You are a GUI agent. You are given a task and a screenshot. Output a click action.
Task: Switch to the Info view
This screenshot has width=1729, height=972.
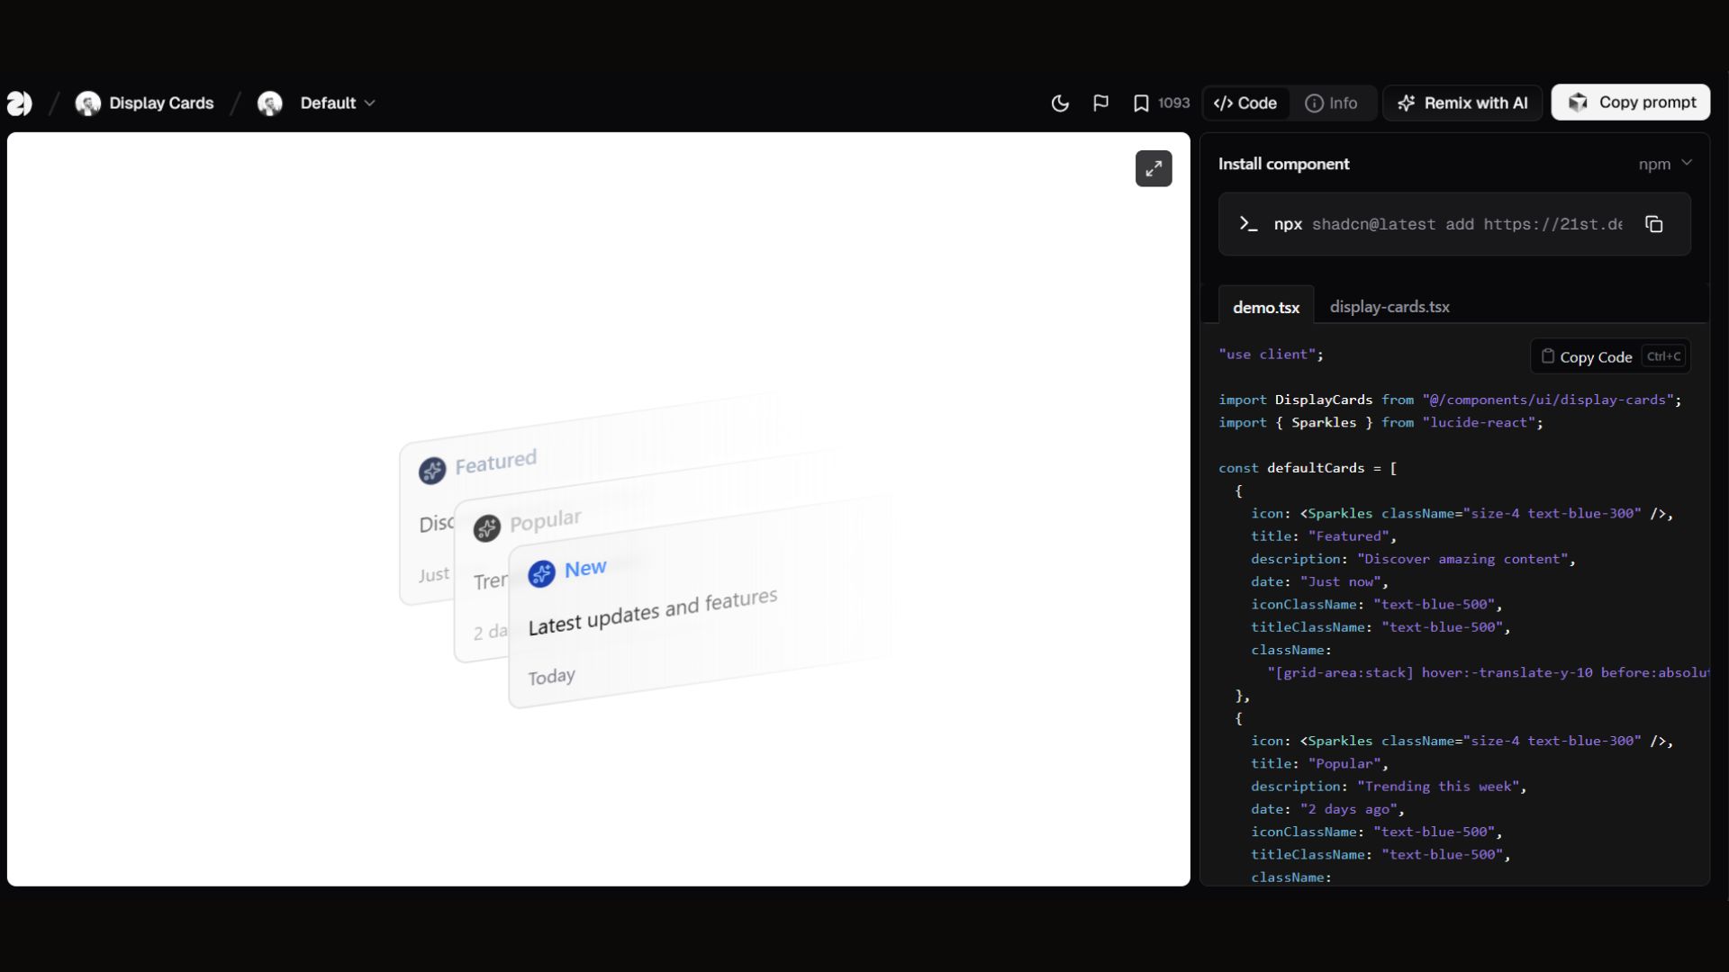pos(1331,103)
